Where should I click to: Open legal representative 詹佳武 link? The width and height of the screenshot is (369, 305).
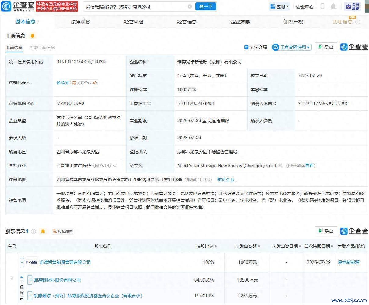(63, 83)
